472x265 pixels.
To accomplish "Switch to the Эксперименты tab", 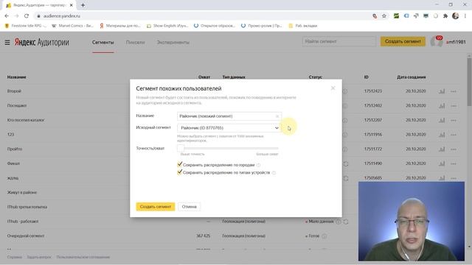I will (173, 43).
